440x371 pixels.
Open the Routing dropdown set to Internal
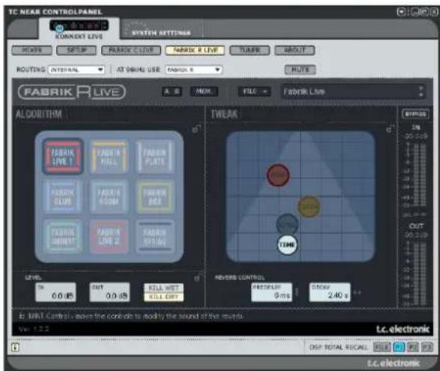tap(76, 70)
